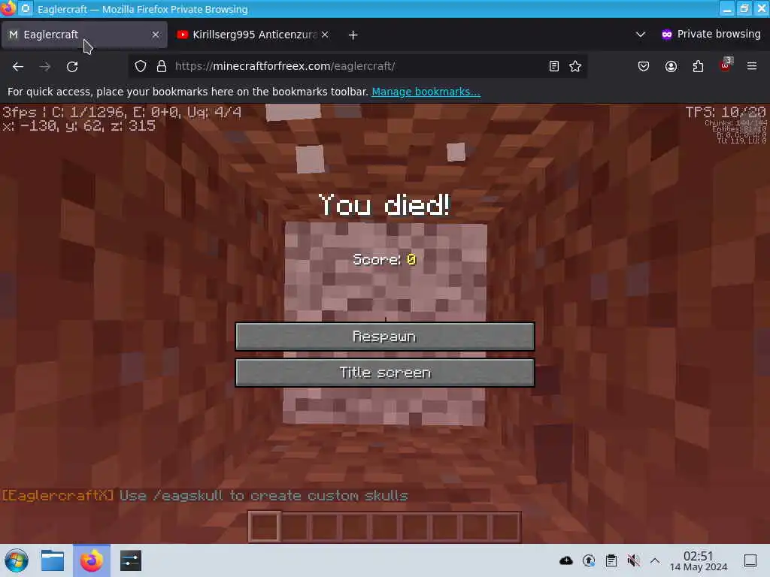
Task: Open the extensions puzzle menu
Action: pos(698,66)
